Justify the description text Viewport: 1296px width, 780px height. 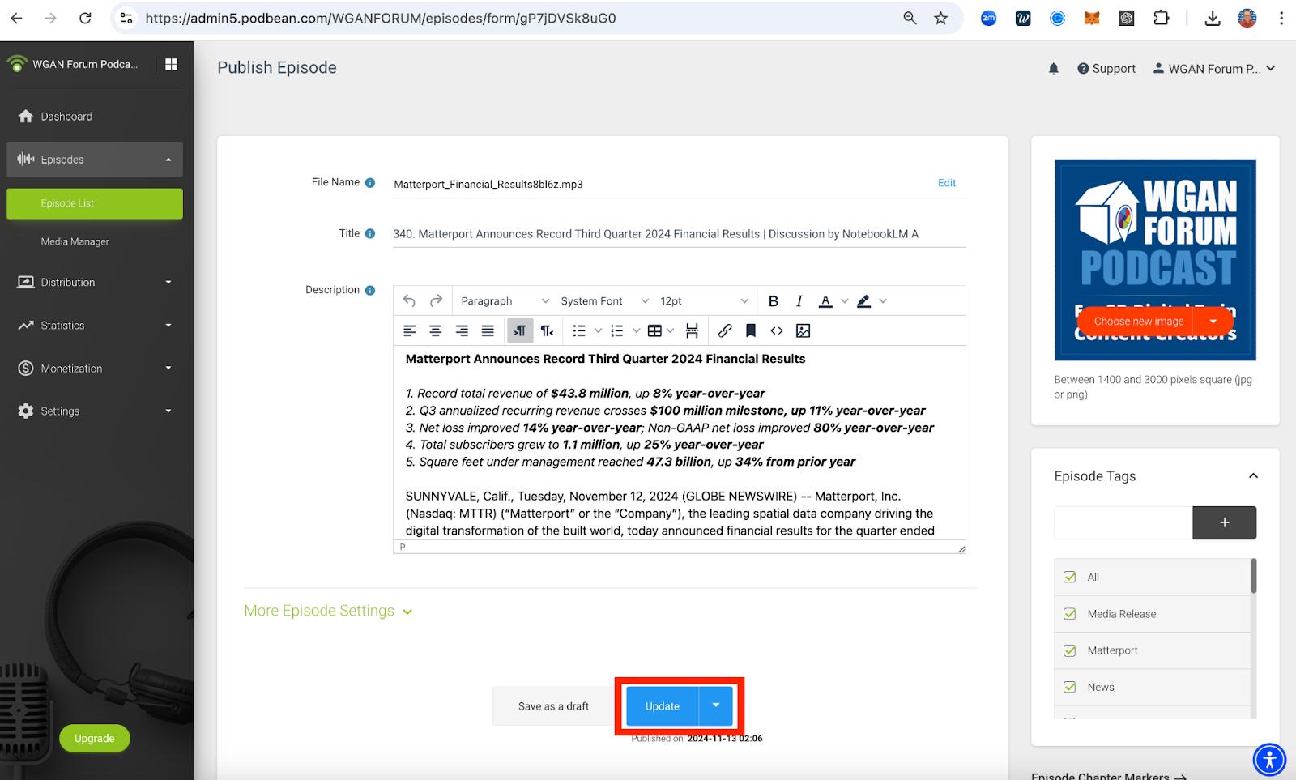tap(488, 330)
